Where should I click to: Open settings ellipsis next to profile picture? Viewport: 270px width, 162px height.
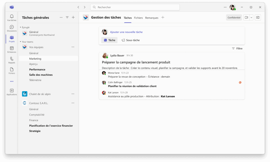coord(225,7)
